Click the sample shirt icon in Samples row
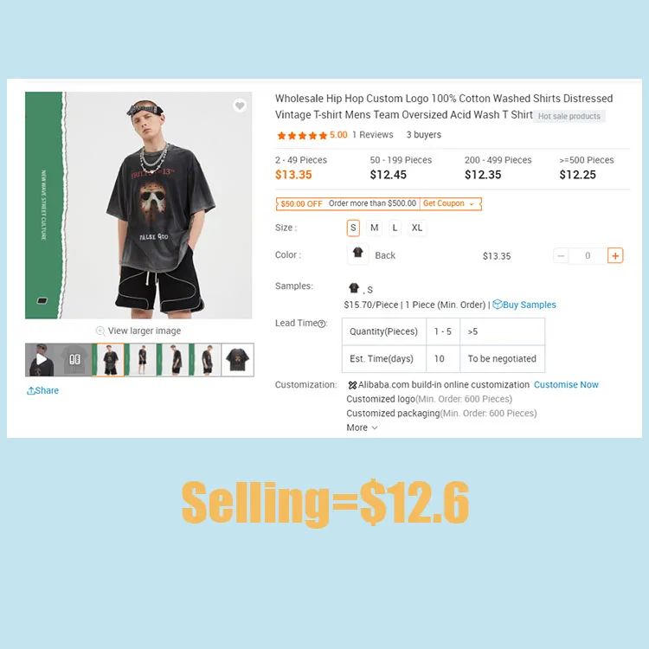 point(354,287)
